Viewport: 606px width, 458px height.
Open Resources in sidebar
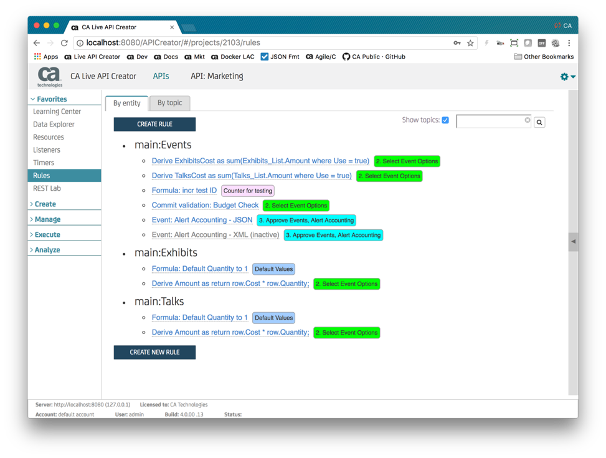(x=49, y=137)
